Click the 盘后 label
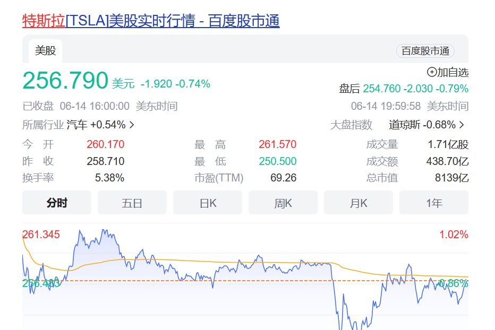The image size is (495, 330). [349, 89]
